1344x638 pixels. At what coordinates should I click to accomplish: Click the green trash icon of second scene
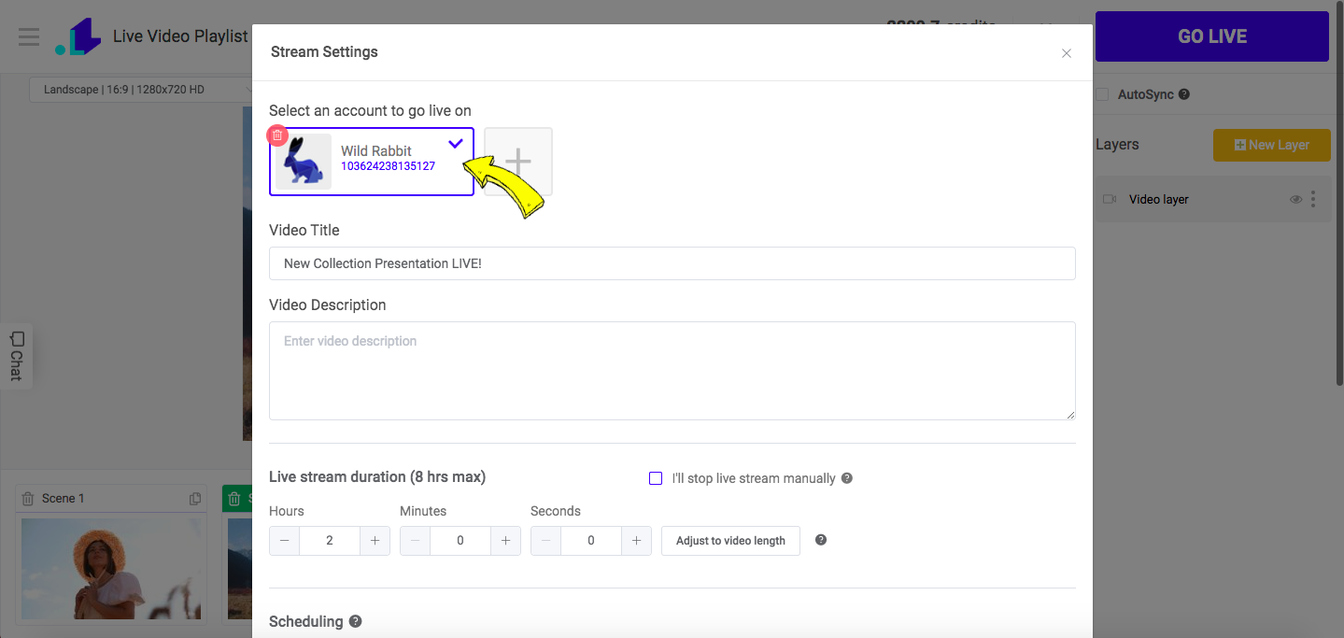(234, 499)
